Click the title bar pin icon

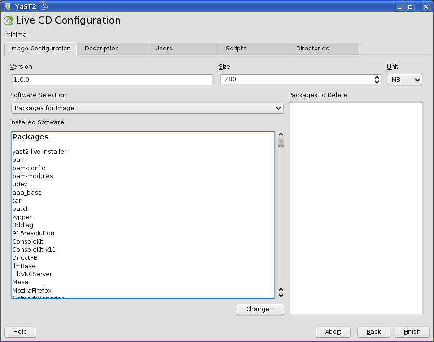pyautogui.click(x=44, y=6)
